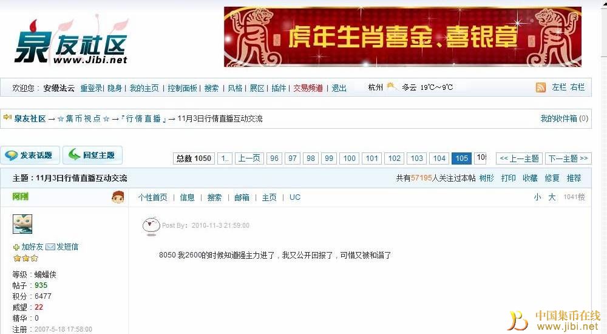Click the 加好友 add friend icon
The image size is (607, 334).
coord(16,247)
